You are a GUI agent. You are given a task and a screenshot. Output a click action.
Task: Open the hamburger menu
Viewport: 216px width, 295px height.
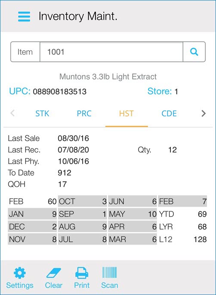click(x=24, y=16)
